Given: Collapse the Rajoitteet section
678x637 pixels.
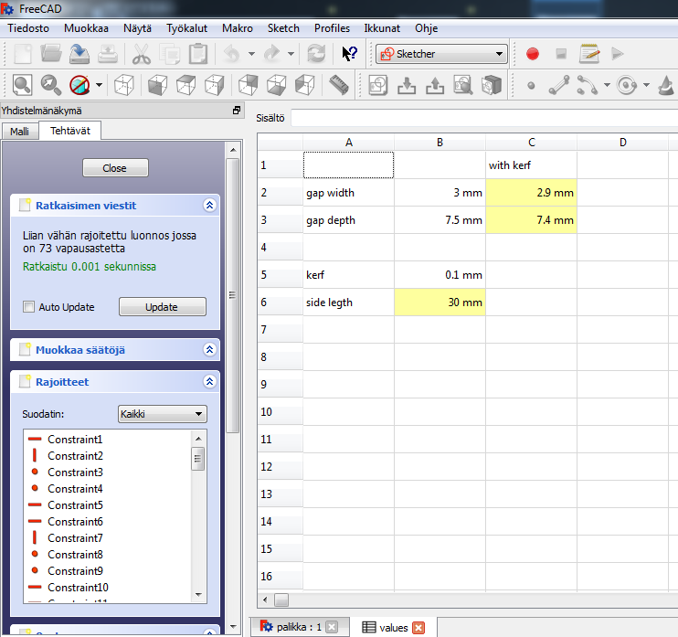Looking at the screenshot, I should pos(210,381).
